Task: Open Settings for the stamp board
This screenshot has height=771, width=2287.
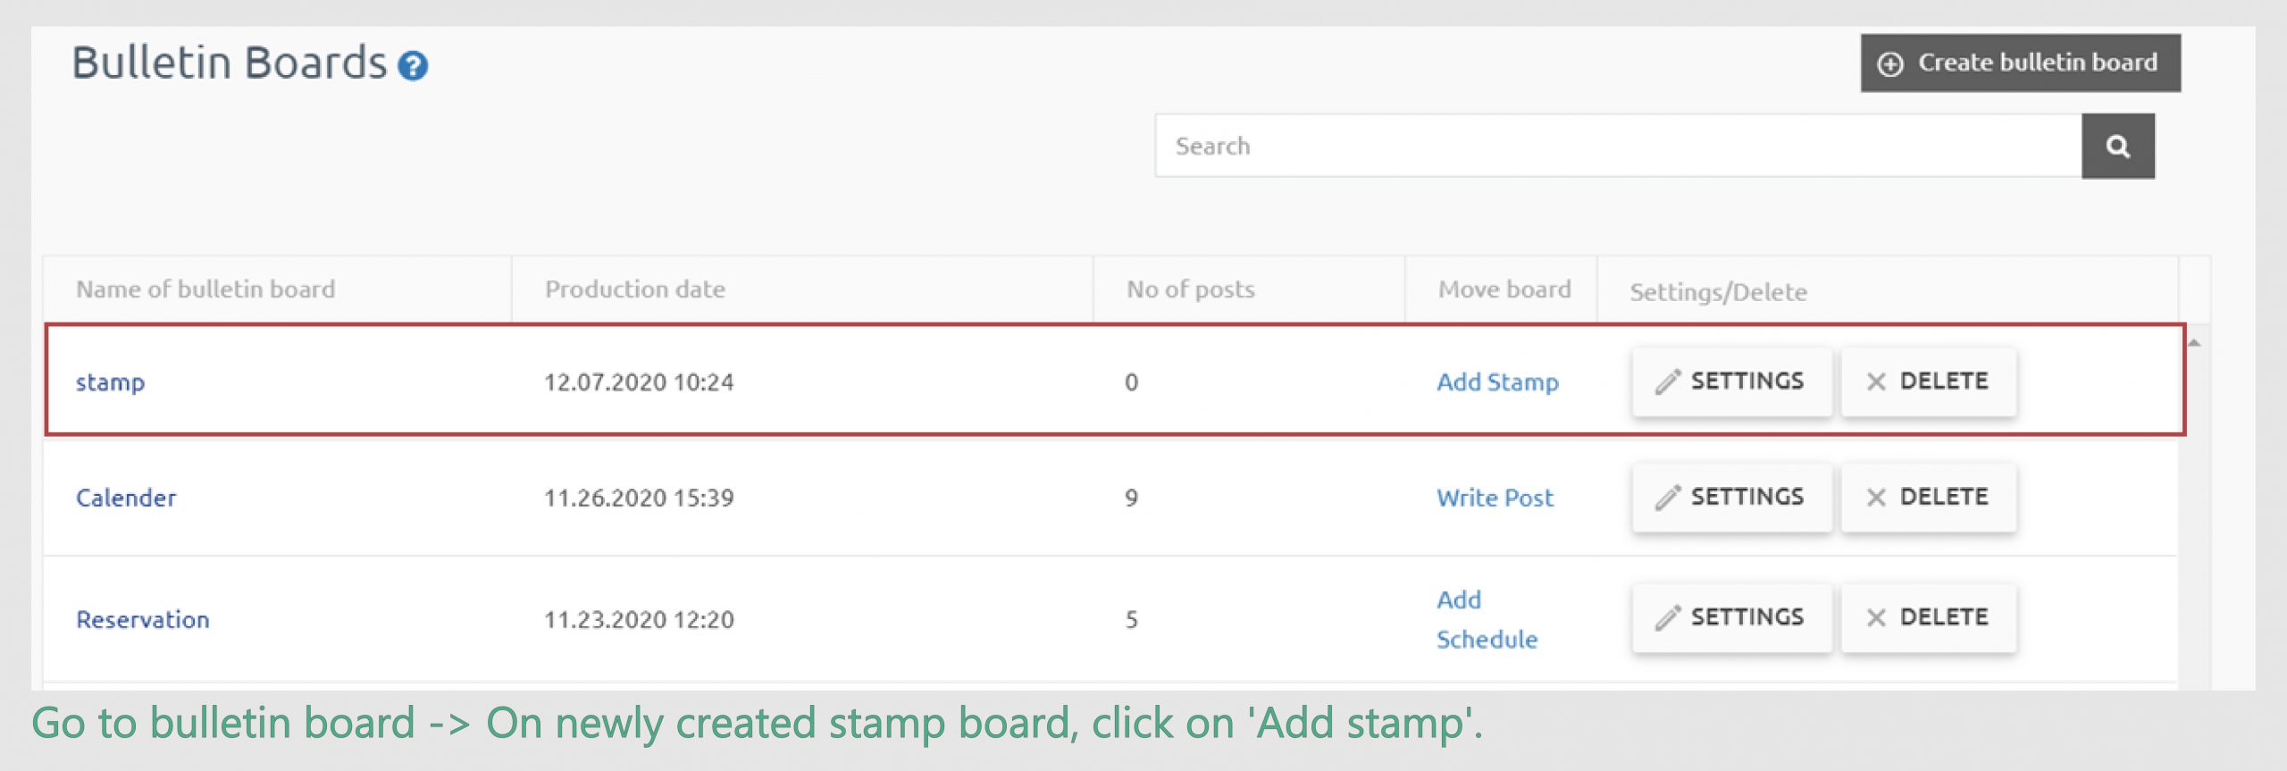Action: tap(1731, 381)
